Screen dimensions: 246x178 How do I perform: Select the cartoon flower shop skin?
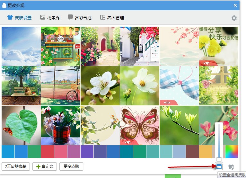[x=61, y=46]
